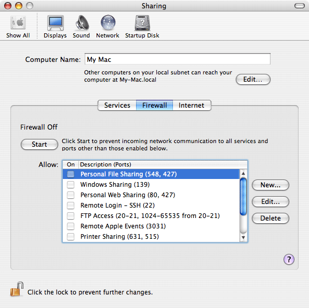Enable Personal File Sharing checkbox
The width and height of the screenshot is (309, 308).
(71, 174)
